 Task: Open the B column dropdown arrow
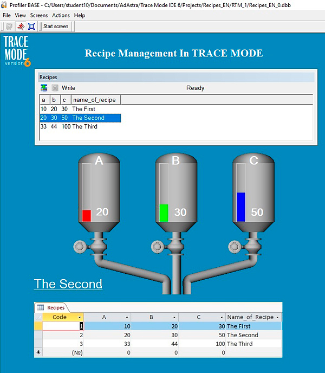pyautogui.click(x=174, y=317)
